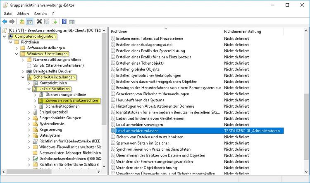Click the Eingeschränkte Gruppen locked folder icon
Image resolution: width=310 pixels, height=183 pixels.
[35, 118]
